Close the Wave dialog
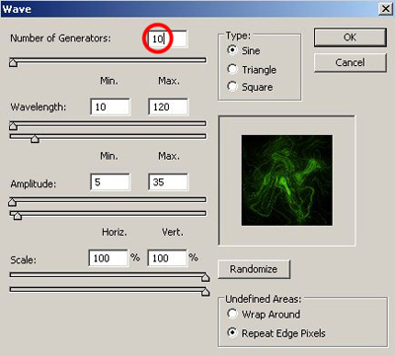This screenshot has height=356, width=395. coord(385,9)
